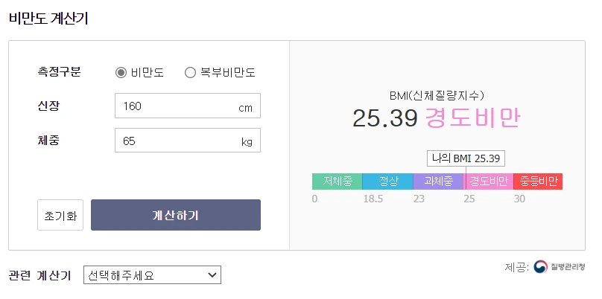Screen dimensions: 602x299
Task: Click the pink 경도비만 result text
Action: [472, 118]
